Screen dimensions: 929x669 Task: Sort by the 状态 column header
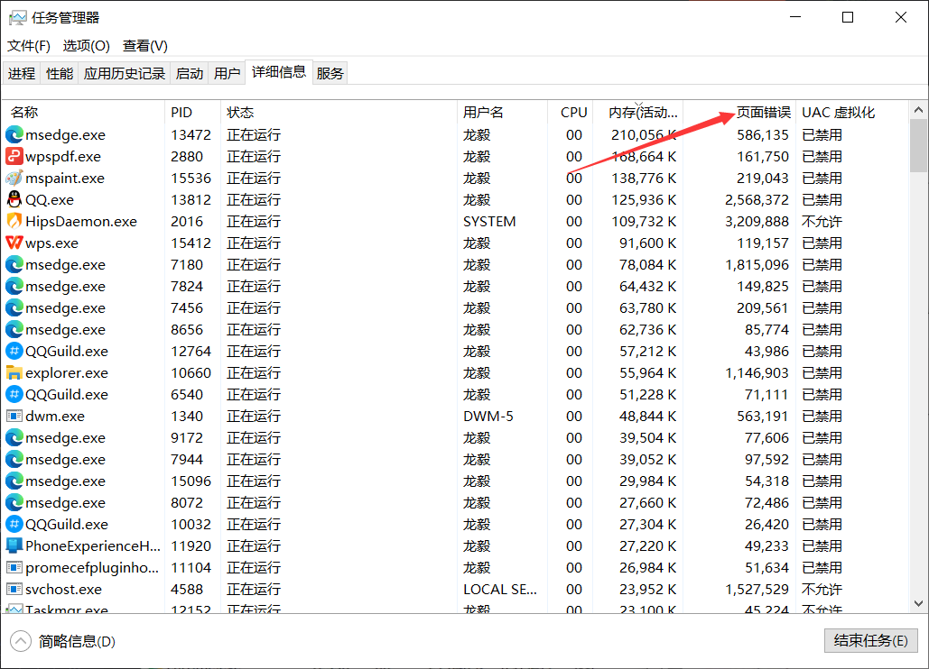339,113
